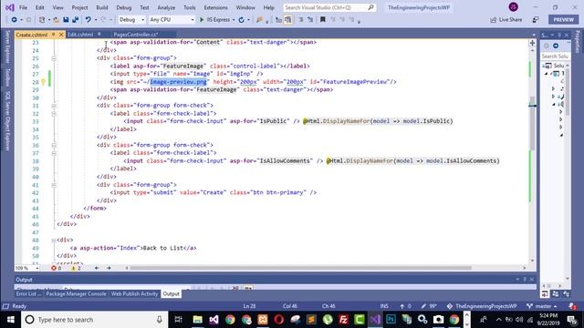This screenshot has width=584, height=328.
Task: Switch to the Edit.cshtml tab
Action: tap(80, 35)
